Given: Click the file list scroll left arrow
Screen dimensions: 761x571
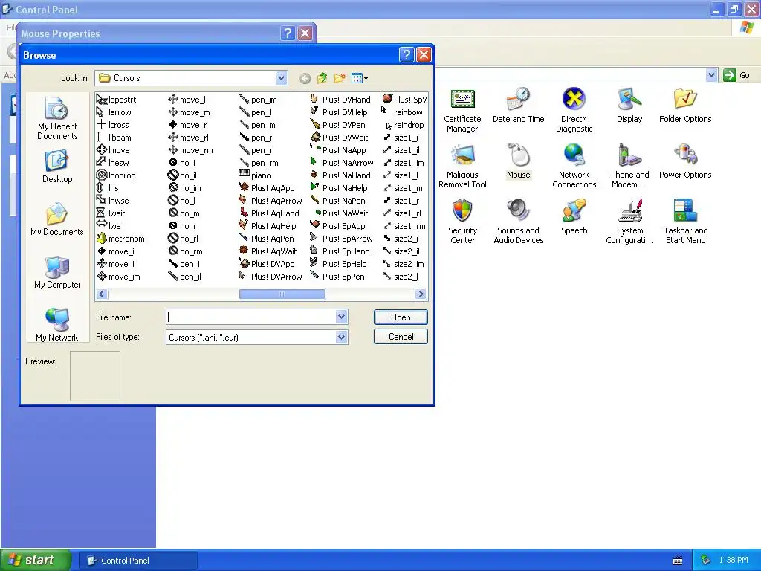Looking at the screenshot, I should [x=102, y=294].
